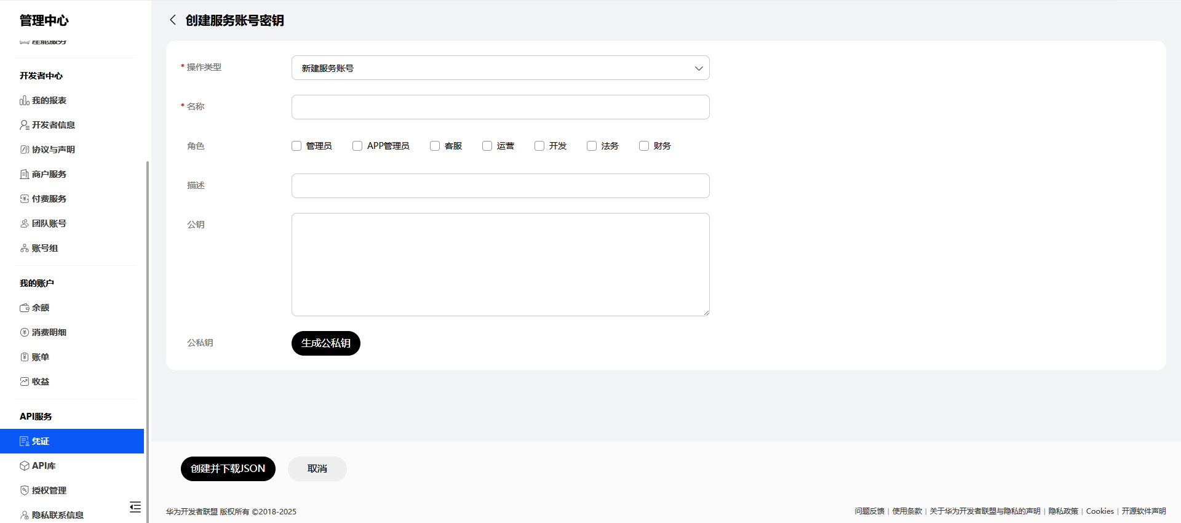Click the 团队账号 icon in sidebar
This screenshot has width=1181, height=523.
coord(25,223)
